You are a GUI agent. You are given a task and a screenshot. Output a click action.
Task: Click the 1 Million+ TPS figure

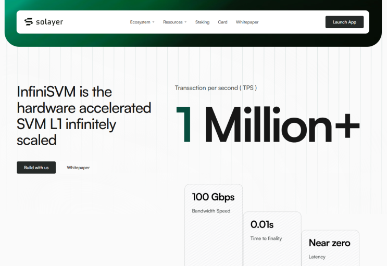(x=268, y=124)
